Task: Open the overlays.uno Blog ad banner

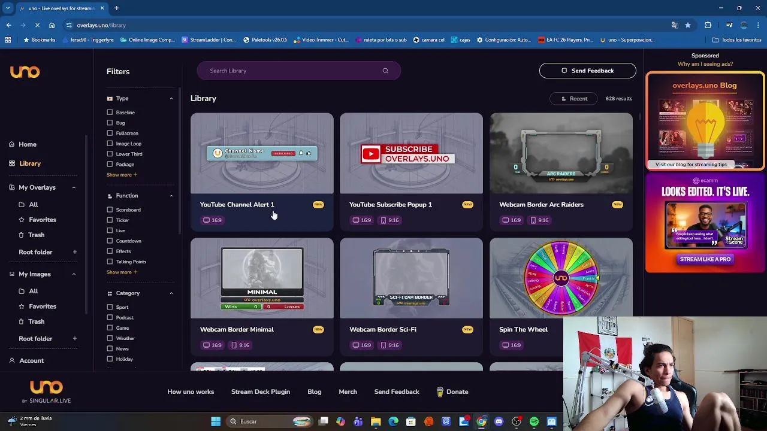Action: point(705,122)
